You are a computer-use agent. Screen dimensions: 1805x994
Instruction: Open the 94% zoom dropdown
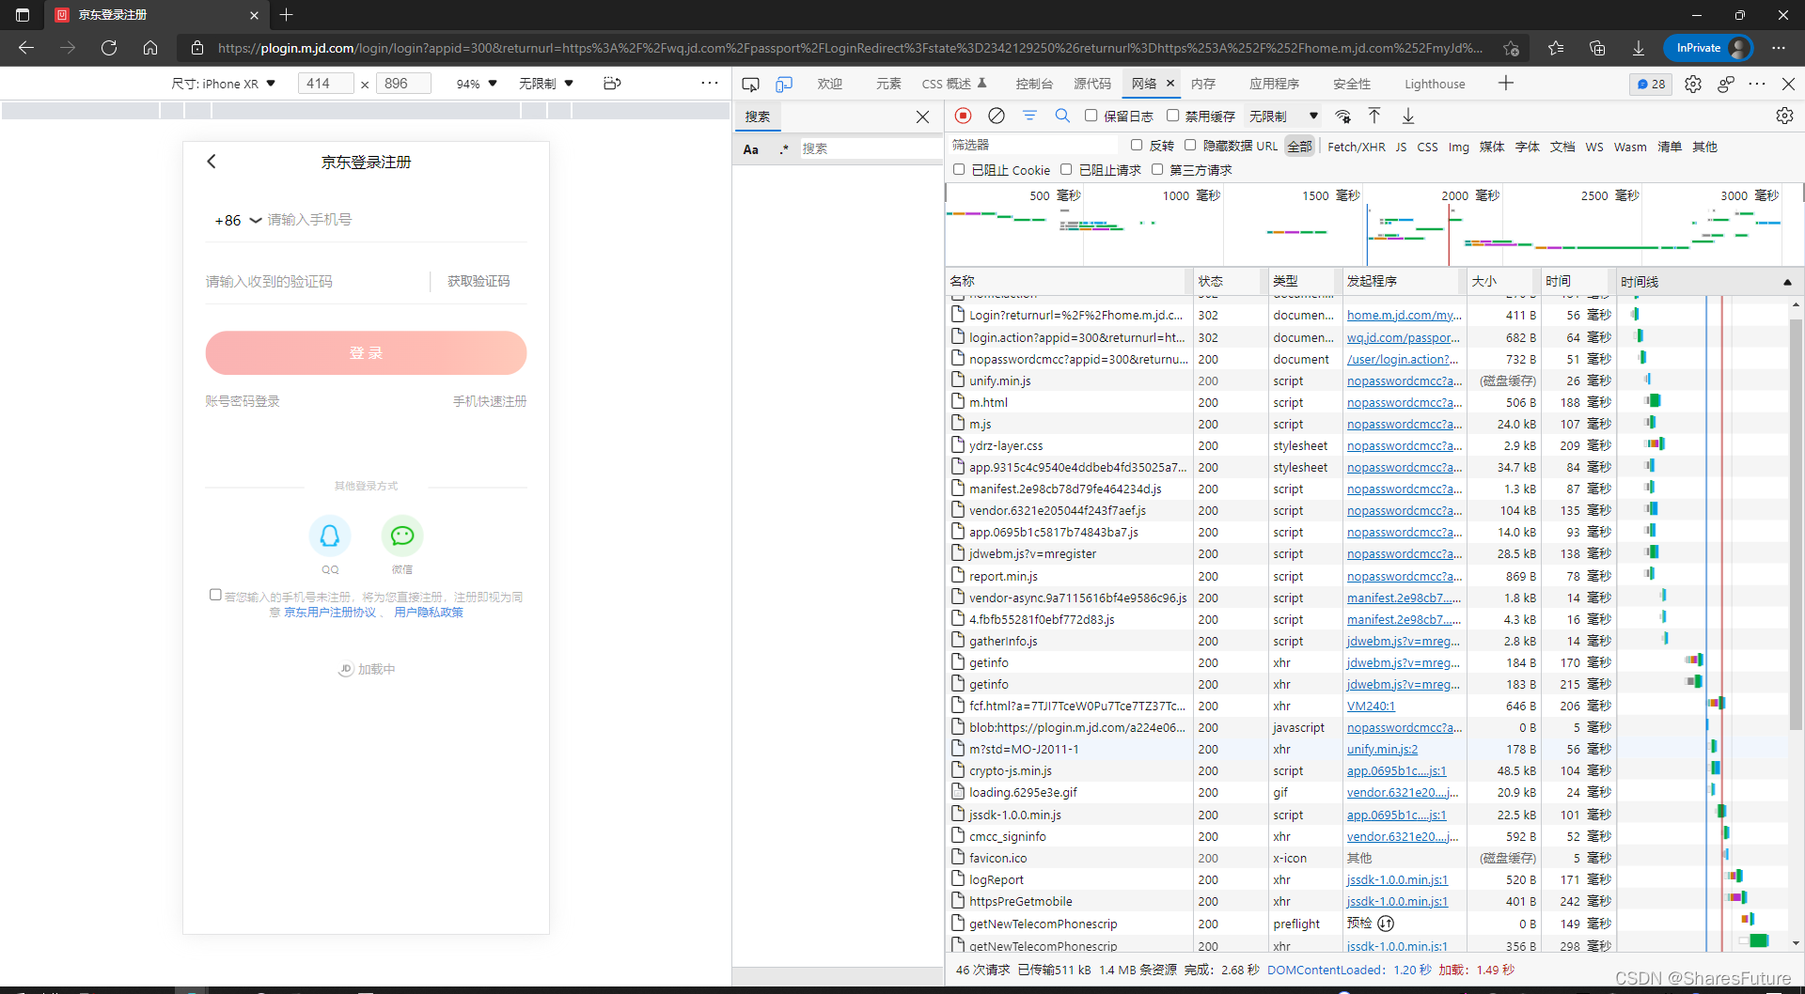tap(477, 84)
